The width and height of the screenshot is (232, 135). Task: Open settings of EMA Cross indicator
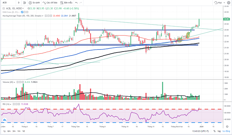pos(25,12)
